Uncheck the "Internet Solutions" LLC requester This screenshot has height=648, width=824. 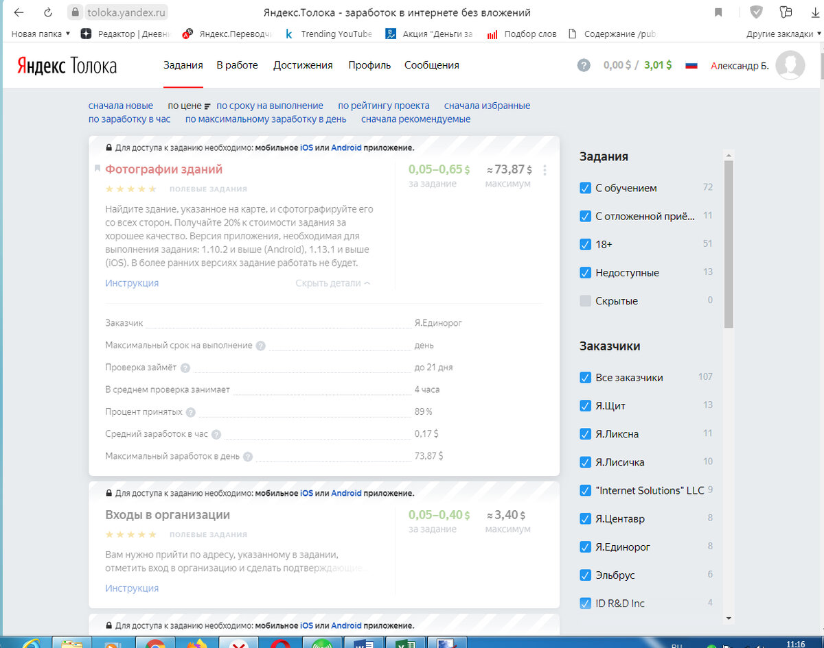click(x=586, y=490)
